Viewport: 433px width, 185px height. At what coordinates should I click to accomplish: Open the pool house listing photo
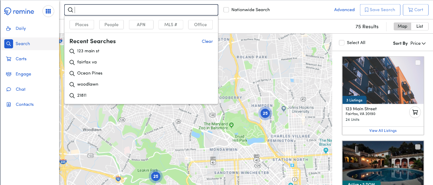383,163
